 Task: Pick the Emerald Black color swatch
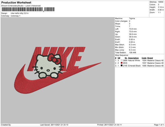[x=122, y=65]
